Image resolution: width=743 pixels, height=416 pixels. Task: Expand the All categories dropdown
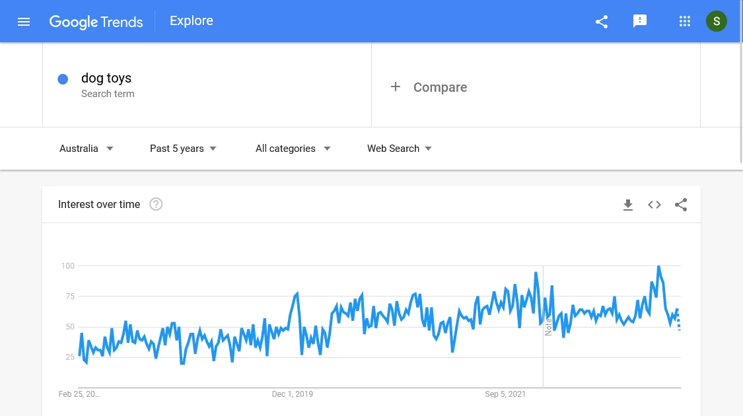[x=293, y=149]
